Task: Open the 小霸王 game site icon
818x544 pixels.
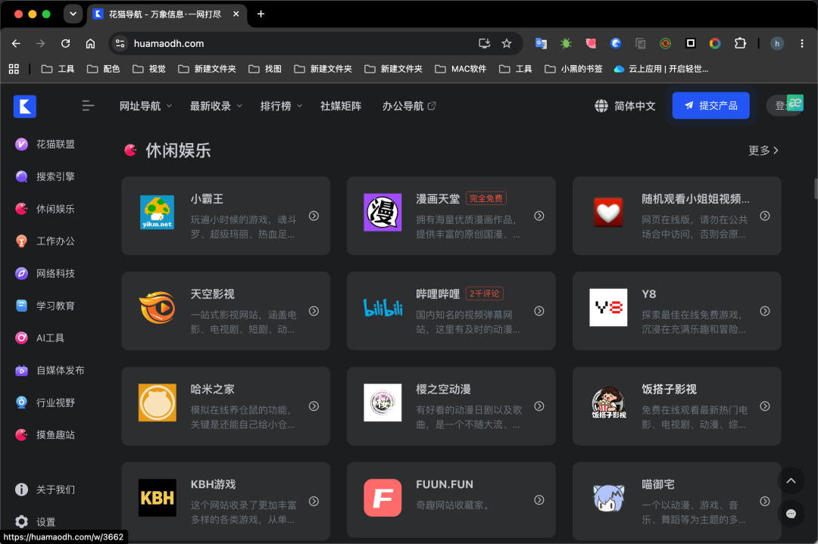Action: 157,213
